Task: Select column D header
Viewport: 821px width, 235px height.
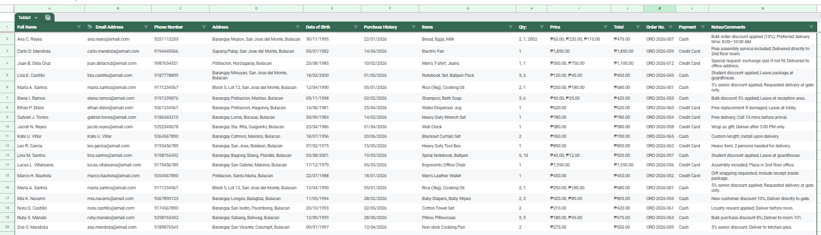Action: (256, 8)
